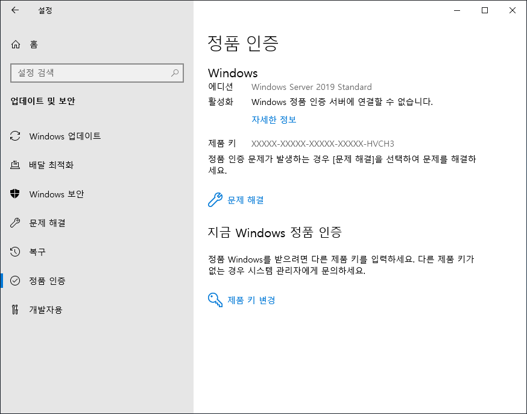
Task: Click the sidebar 문제 해결 wrench icon
Action: coord(15,223)
